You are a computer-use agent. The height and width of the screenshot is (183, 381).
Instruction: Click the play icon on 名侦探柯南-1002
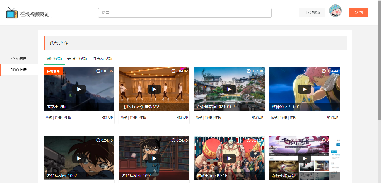(79, 158)
